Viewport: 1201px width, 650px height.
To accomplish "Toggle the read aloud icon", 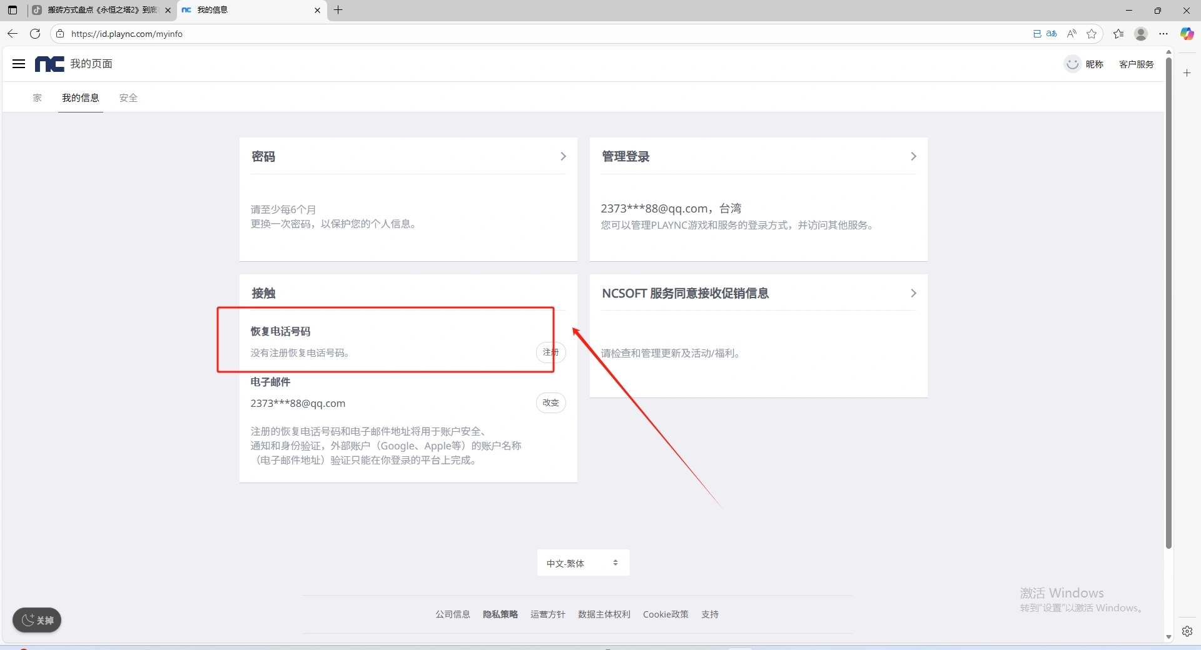I will tap(1072, 34).
